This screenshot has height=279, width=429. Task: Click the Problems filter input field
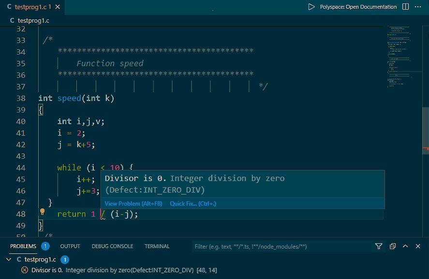coord(266,246)
